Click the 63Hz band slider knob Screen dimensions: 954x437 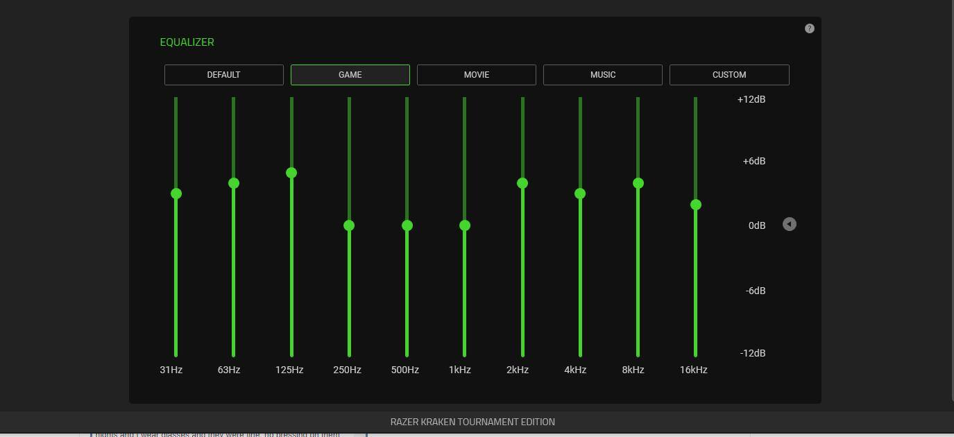click(x=234, y=183)
